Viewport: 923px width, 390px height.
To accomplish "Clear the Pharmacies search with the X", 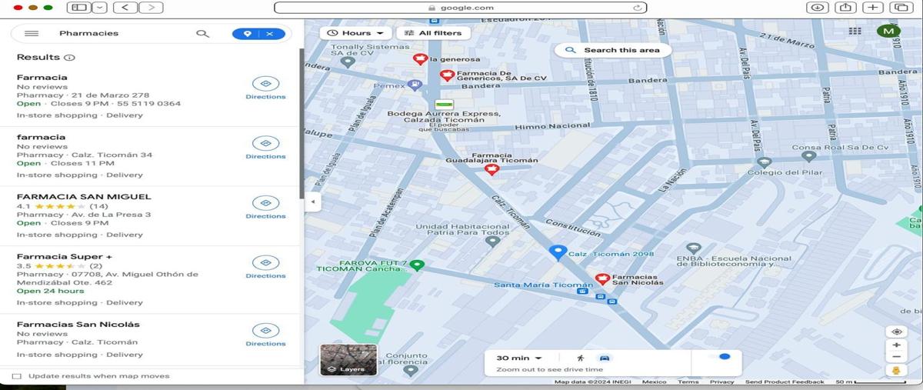I will (270, 34).
